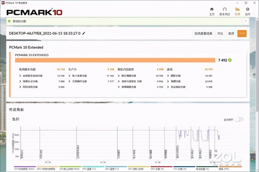Toggle the monitoring details switch
The image size is (259, 172).
point(239,120)
